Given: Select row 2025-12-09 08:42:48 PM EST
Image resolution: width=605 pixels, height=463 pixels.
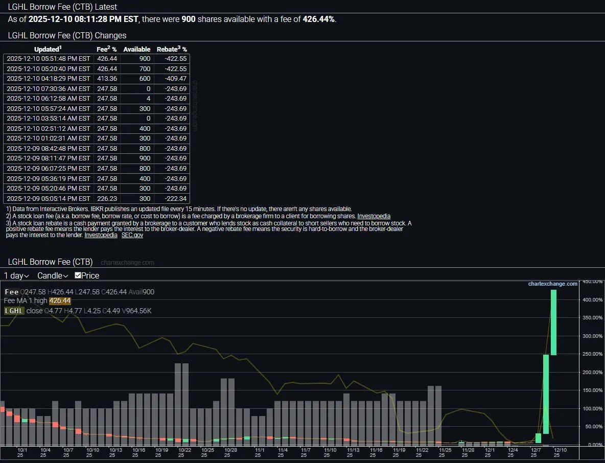Looking at the screenshot, I should point(97,148).
